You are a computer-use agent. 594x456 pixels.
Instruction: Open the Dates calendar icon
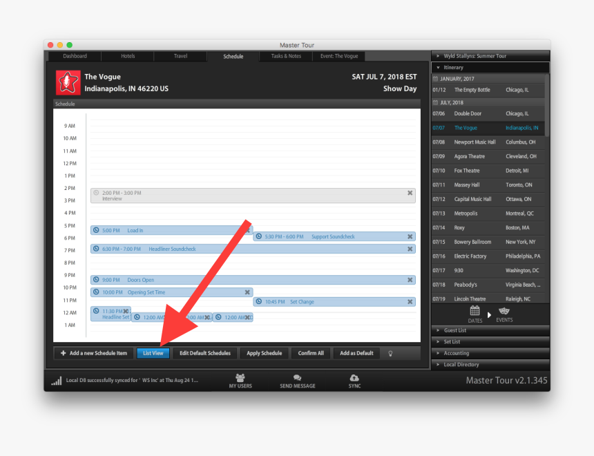click(475, 311)
